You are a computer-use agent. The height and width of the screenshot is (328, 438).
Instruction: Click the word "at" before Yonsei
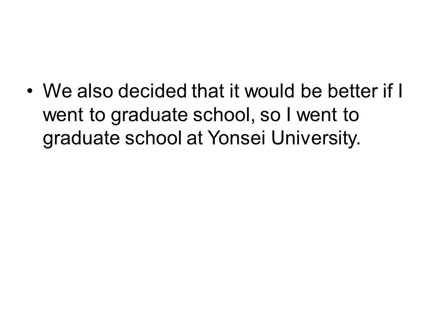(x=195, y=138)
